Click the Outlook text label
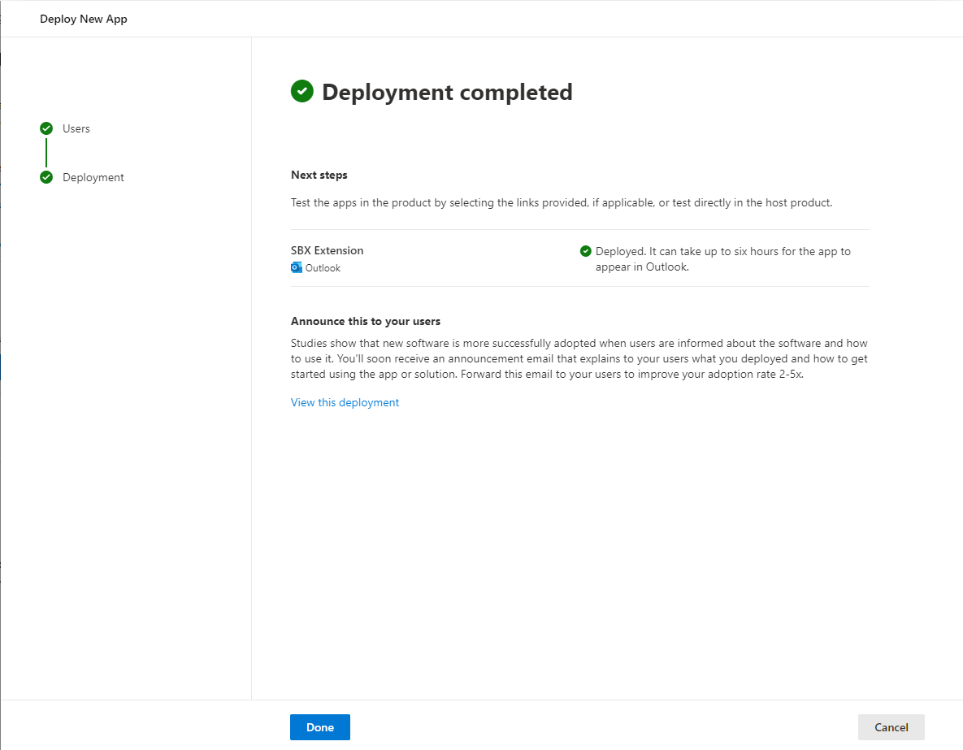 (323, 268)
